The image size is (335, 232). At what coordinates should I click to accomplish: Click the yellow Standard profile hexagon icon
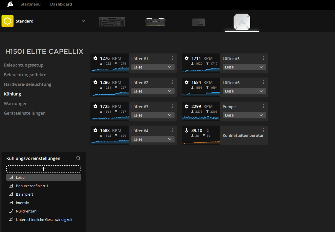coord(8,21)
